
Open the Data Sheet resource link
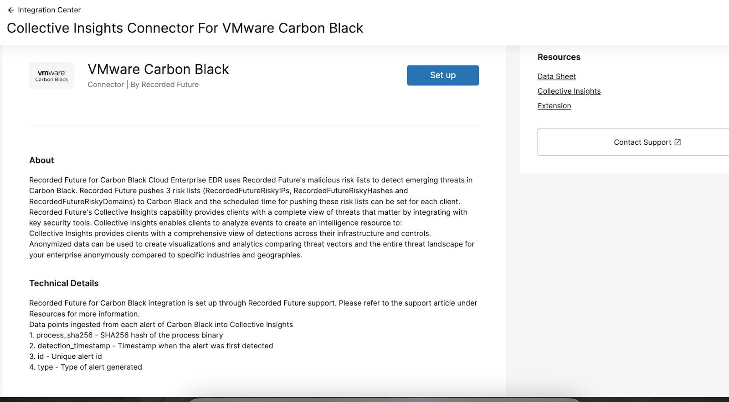click(556, 76)
